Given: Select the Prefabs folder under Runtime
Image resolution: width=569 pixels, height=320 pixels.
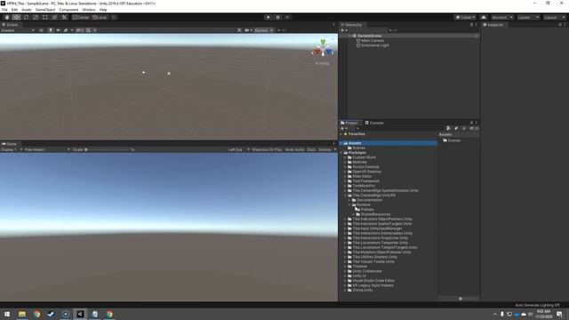Looking at the screenshot, I should [367, 210].
